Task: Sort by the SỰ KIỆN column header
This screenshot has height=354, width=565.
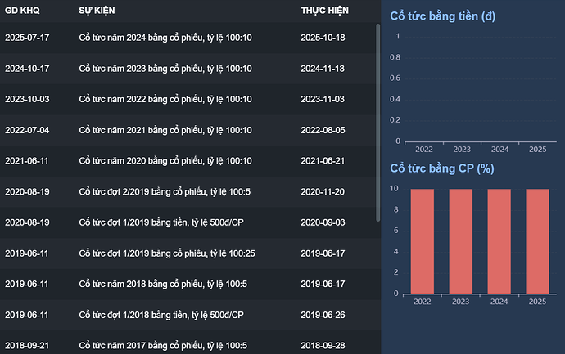Action: tap(95, 11)
